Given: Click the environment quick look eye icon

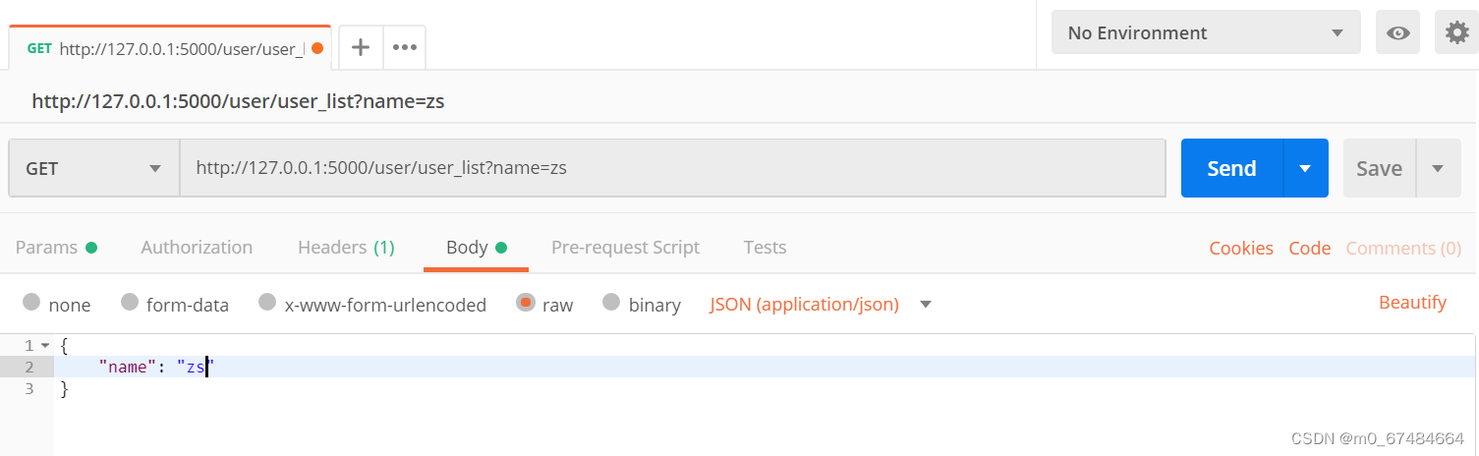Looking at the screenshot, I should (1397, 33).
